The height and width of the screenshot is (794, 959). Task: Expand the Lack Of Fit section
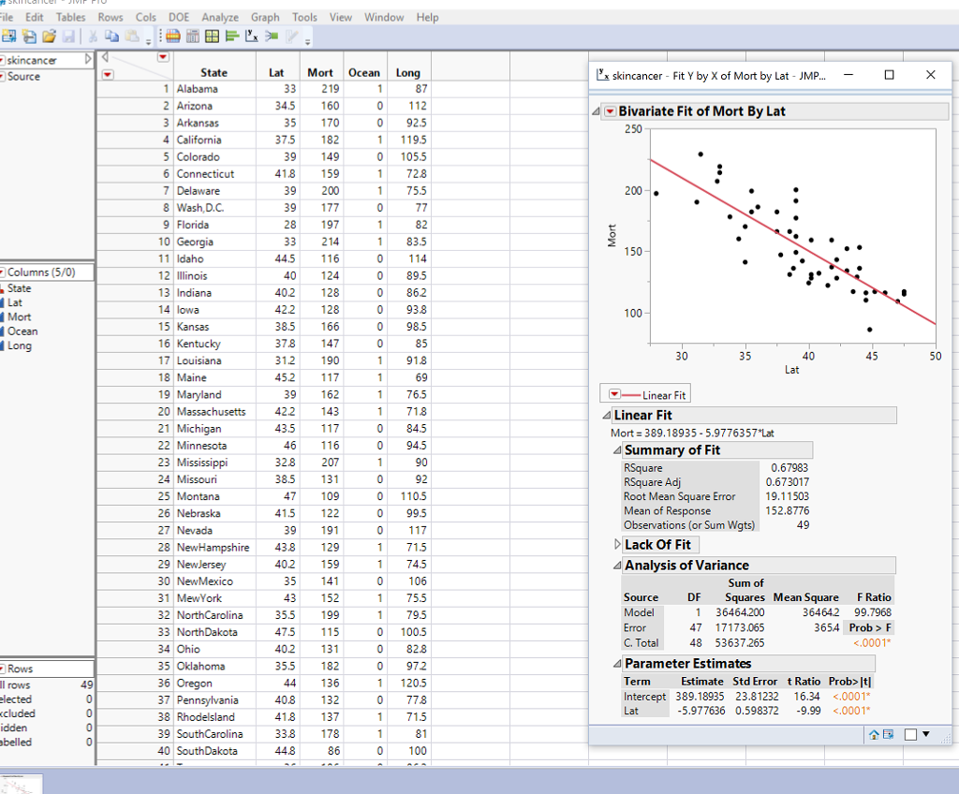pos(617,544)
